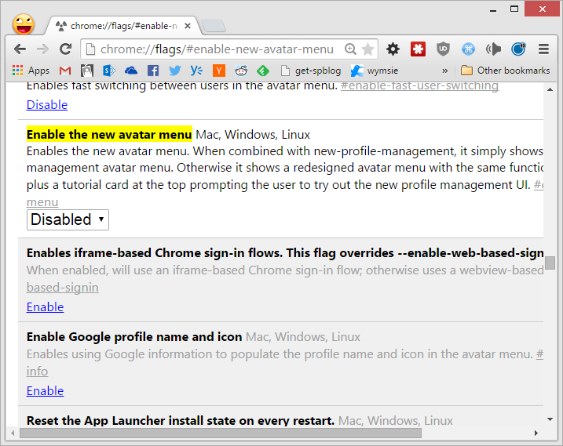Click the blue command-key extension icon
The image size is (563, 446).
click(x=468, y=49)
